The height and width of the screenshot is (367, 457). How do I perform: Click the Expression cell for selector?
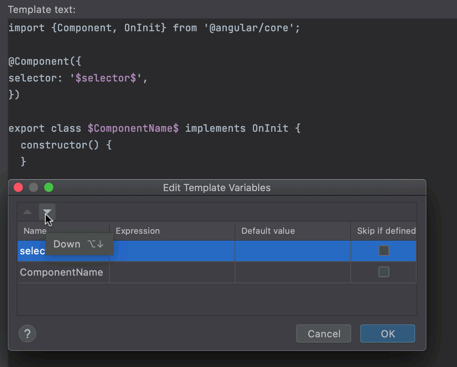coord(172,251)
